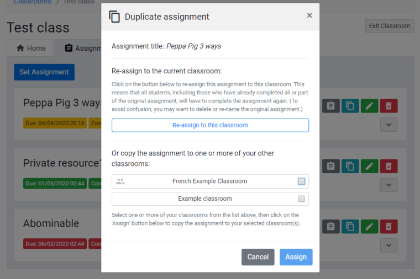Click the red trash icon for Abominable
This screenshot has width=420, height=279.
(x=389, y=226)
